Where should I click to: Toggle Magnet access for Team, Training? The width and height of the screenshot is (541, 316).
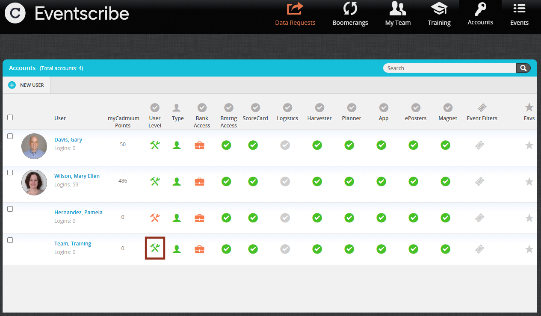coord(446,248)
